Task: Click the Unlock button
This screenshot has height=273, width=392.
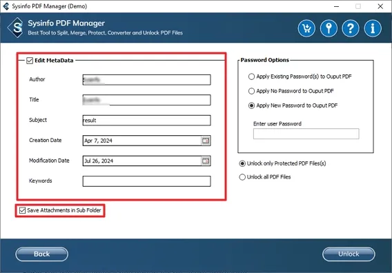Action: pyautogui.click(x=349, y=254)
